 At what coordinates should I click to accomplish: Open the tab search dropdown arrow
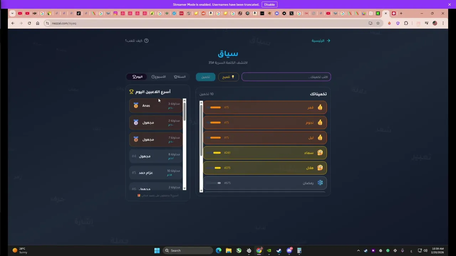(x=12, y=14)
